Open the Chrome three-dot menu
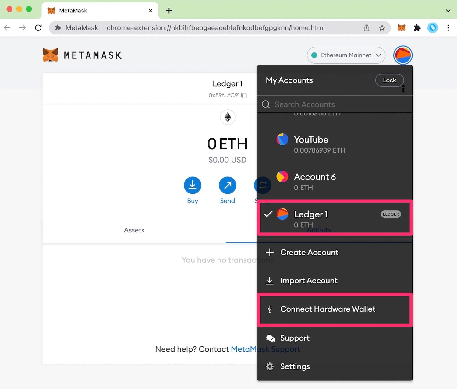The width and height of the screenshot is (457, 389). point(448,28)
